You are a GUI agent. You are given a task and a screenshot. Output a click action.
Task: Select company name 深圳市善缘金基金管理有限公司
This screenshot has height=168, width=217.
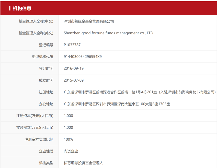point(89,21)
